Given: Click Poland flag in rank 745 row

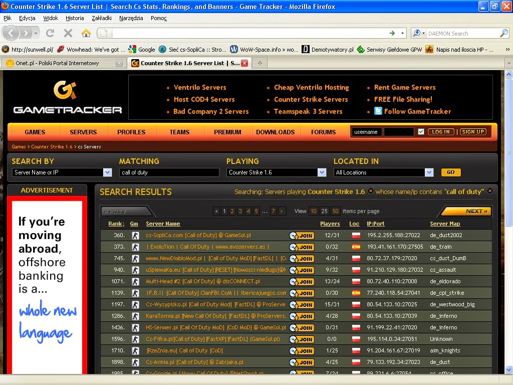Looking at the screenshot, I should coord(356,258).
